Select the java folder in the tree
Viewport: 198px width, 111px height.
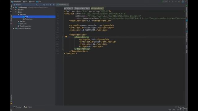tap(34, 17)
